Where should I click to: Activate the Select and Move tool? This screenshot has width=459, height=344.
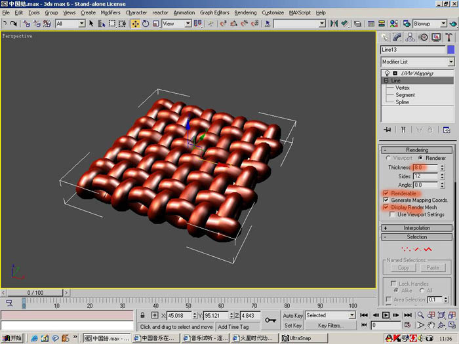coord(135,24)
